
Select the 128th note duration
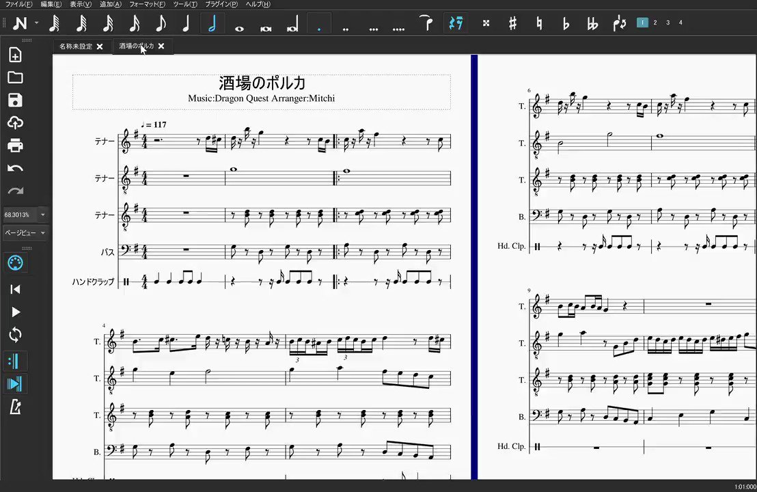55,23
